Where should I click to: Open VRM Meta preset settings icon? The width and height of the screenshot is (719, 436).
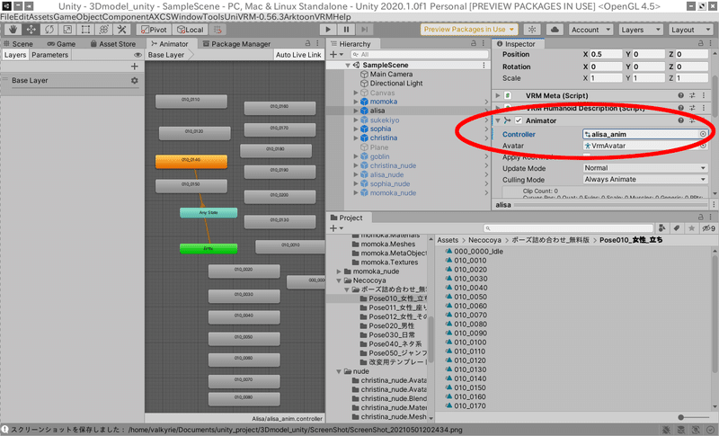click(x=692, y=95)
